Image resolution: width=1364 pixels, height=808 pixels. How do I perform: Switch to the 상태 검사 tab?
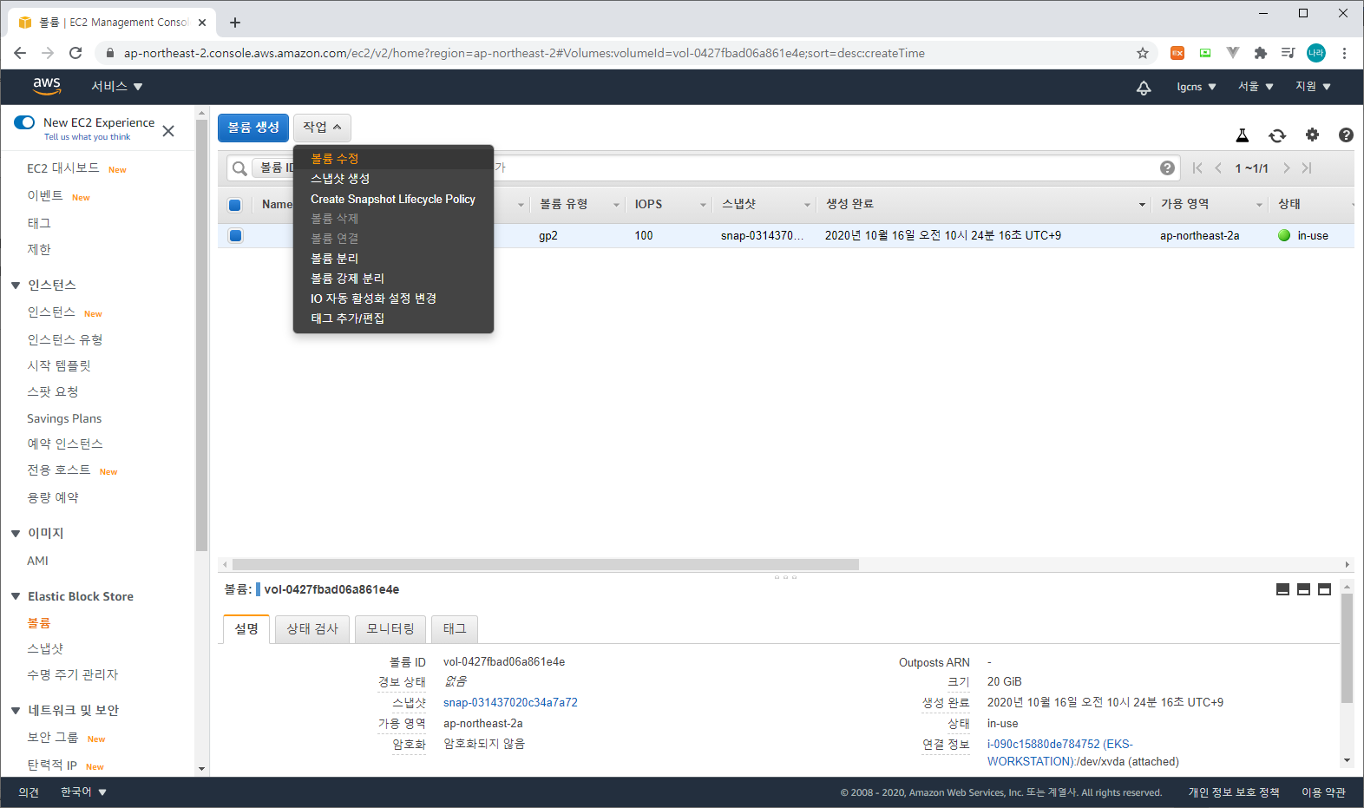(x=312, y=628)
